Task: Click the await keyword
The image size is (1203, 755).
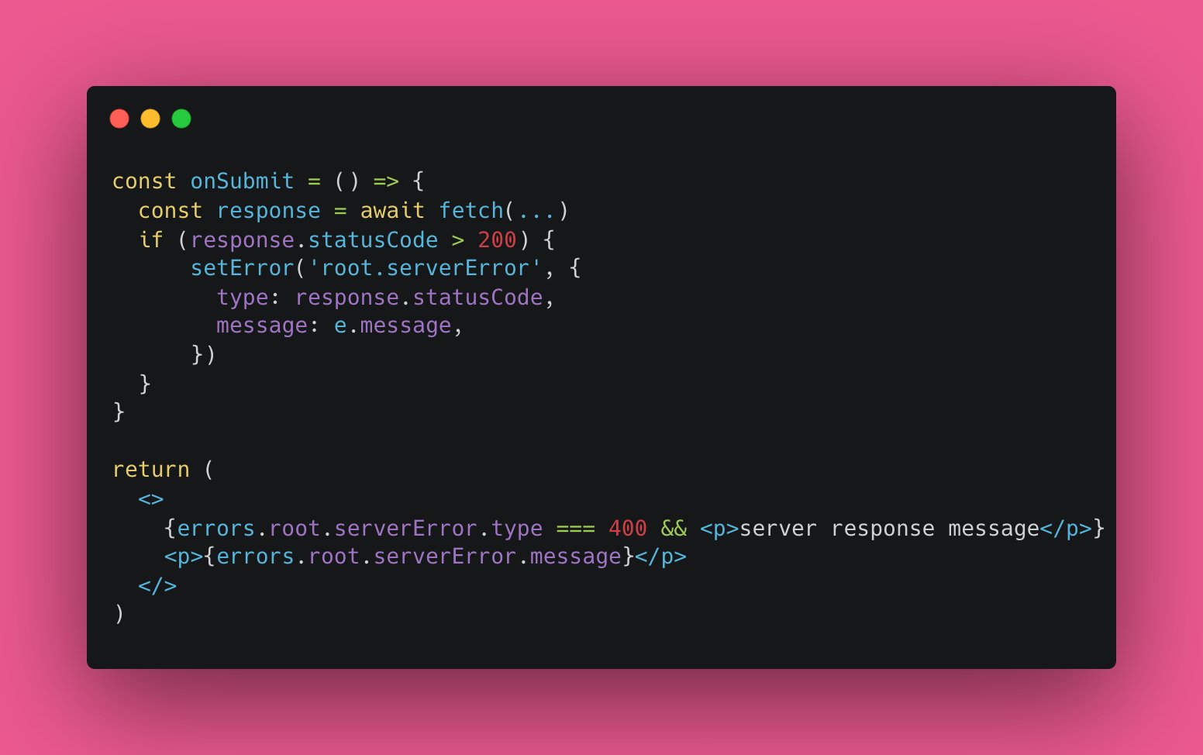Action: tap(392, 211)
